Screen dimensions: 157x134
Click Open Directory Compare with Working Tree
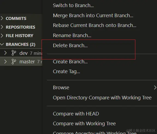(102, 98)
